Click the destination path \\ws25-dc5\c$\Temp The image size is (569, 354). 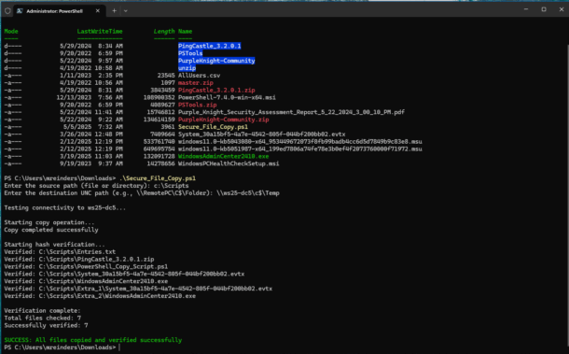pyautogui.click(x=248, y=193)
